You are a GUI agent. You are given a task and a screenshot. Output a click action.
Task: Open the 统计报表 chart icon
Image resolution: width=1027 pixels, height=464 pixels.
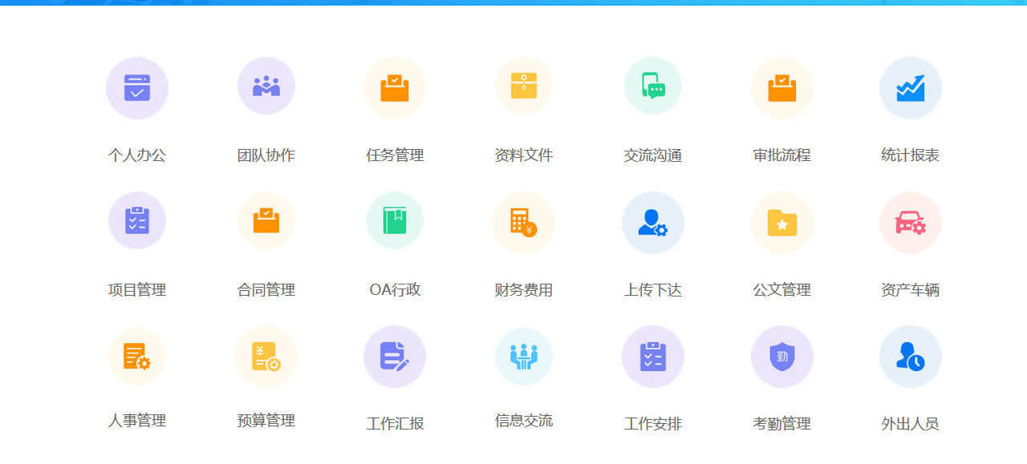(x=911, y=88)
